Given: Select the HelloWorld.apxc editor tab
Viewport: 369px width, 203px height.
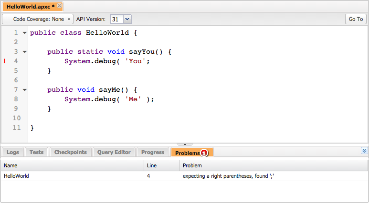Looking at the screenshot, I should point(32,6).
